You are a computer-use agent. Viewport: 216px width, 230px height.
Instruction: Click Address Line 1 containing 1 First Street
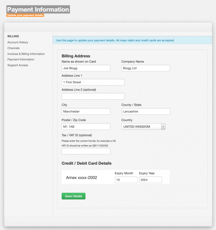click(93, 82)
